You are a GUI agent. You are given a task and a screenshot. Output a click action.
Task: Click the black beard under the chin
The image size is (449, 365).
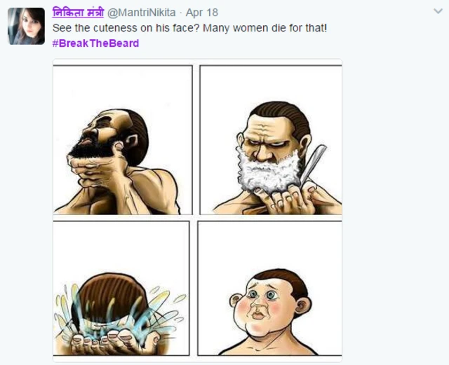pos(92,149)
